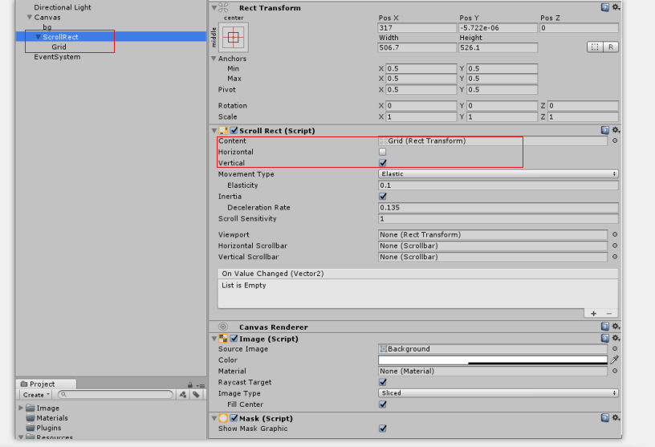Pick object for Vertical Scrollbar field
Screen dimensions: 655x447
click(615, 257)
